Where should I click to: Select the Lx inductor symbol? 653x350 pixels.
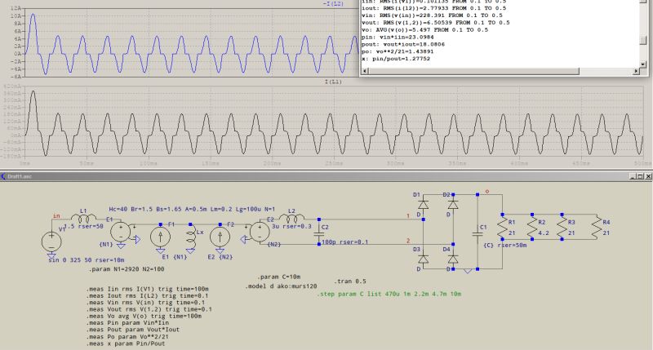[190, 236]
